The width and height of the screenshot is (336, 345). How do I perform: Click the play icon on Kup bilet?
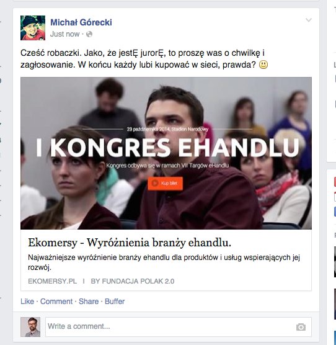point(155,183)
